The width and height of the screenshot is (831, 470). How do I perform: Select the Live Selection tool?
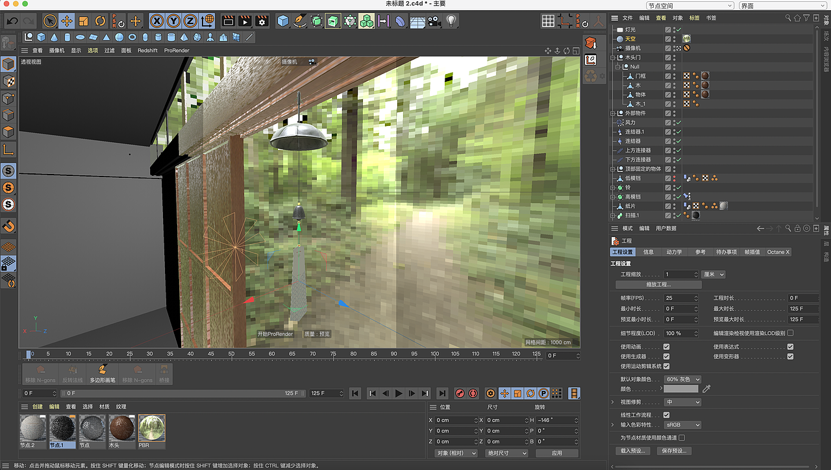(50, 21)
